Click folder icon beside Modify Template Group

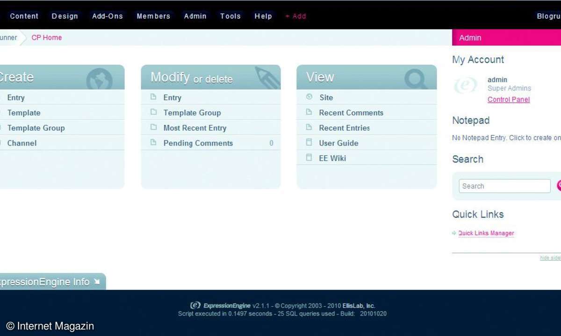[153, 112]
